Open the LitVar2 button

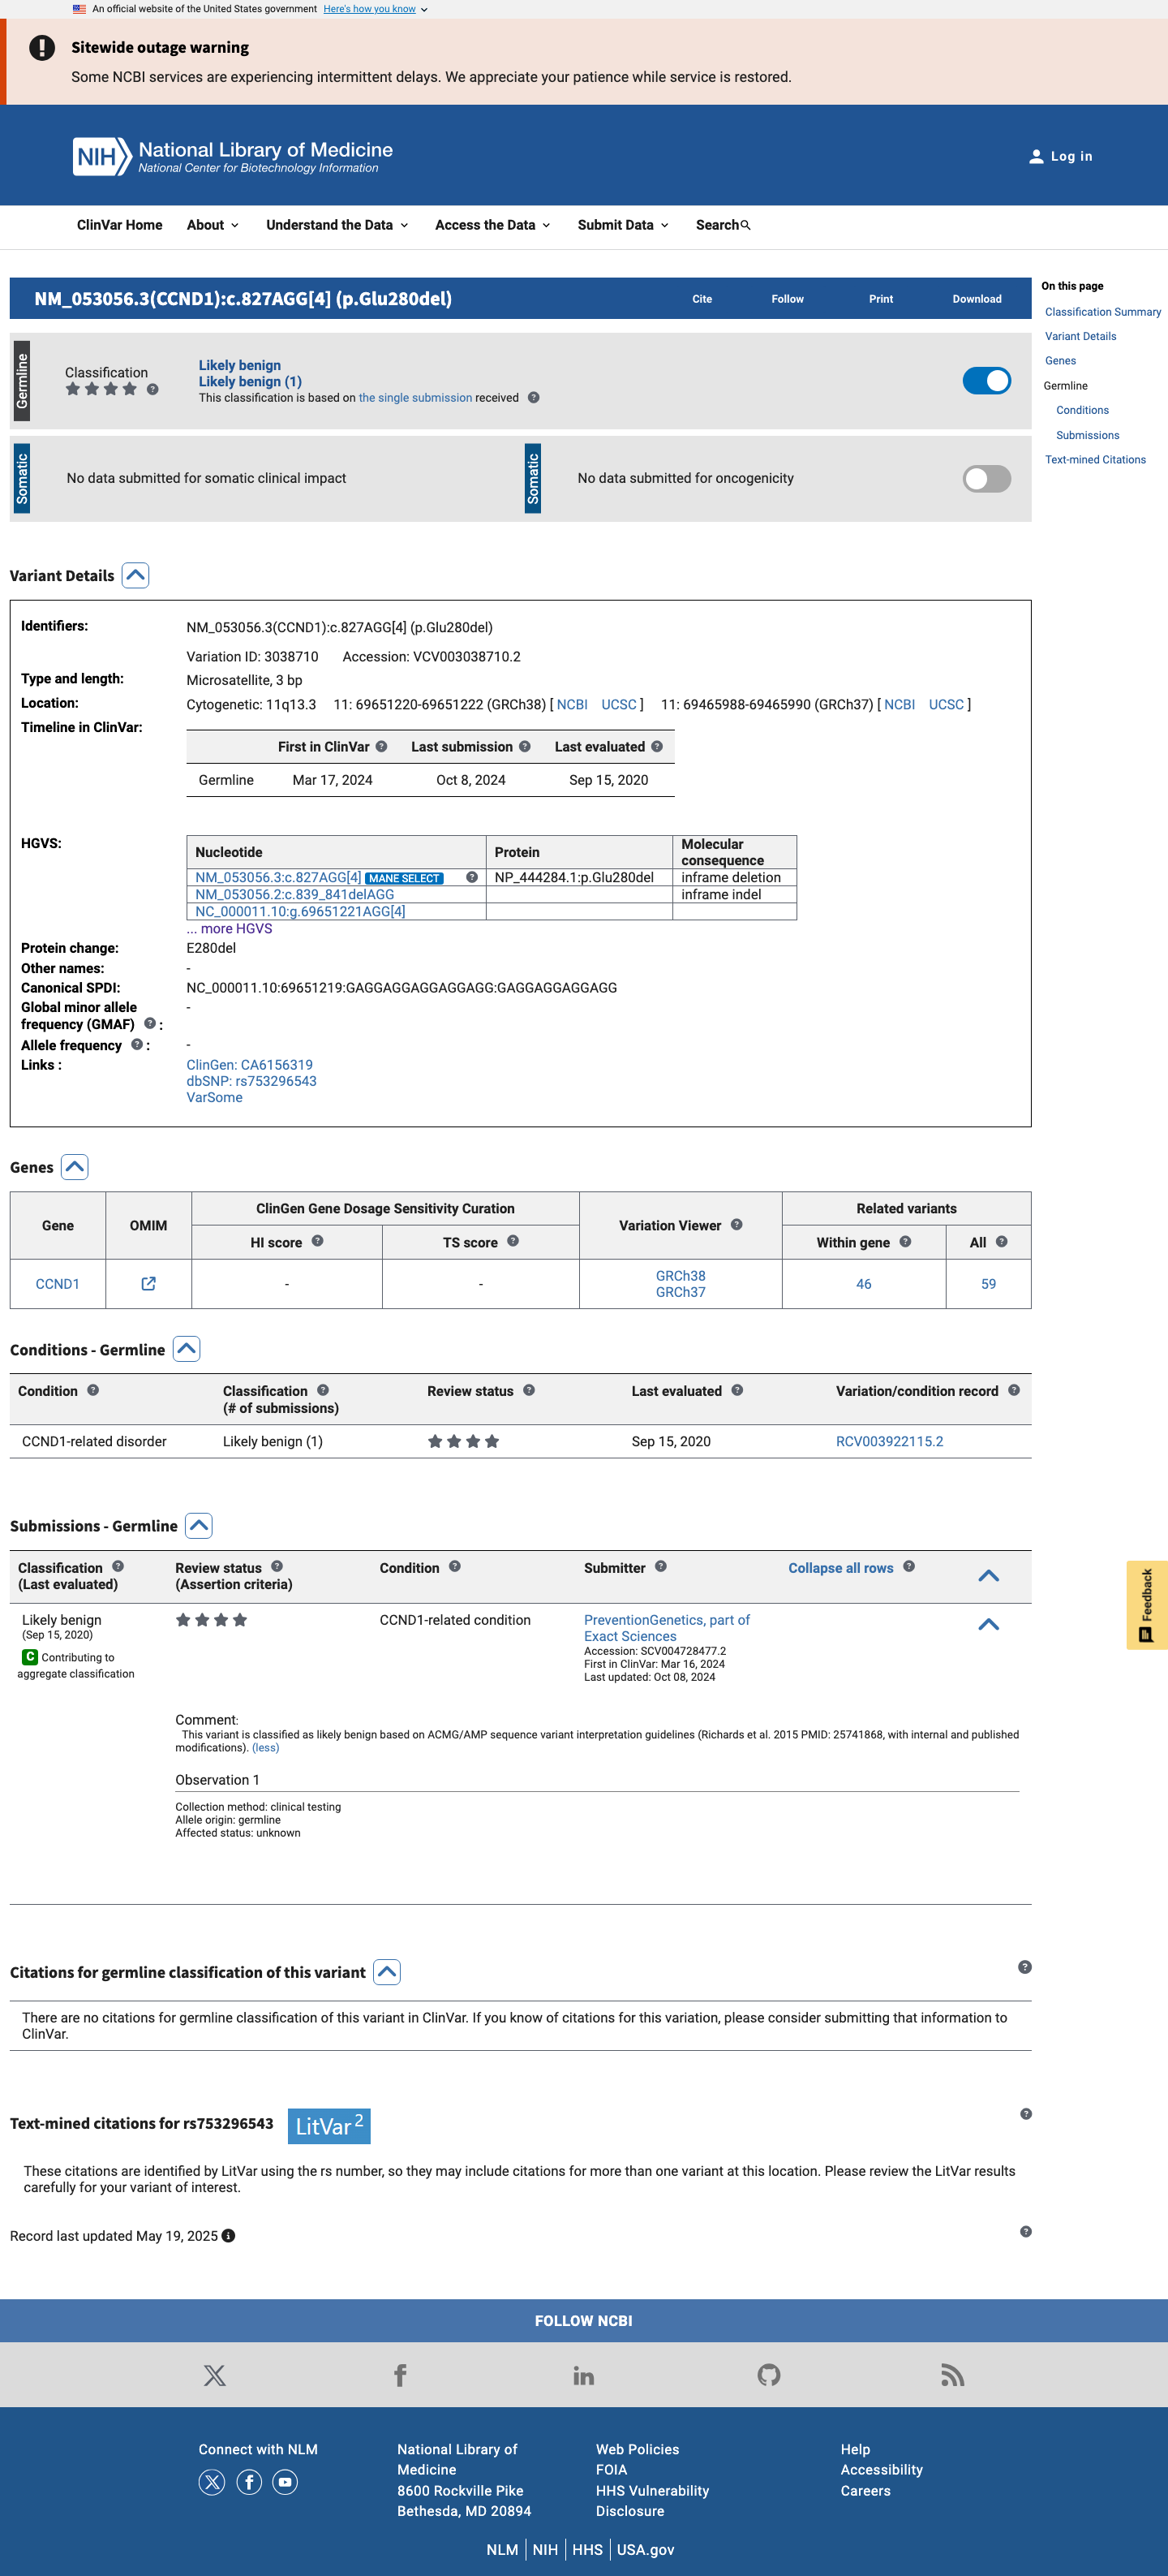click(328, 2126)
